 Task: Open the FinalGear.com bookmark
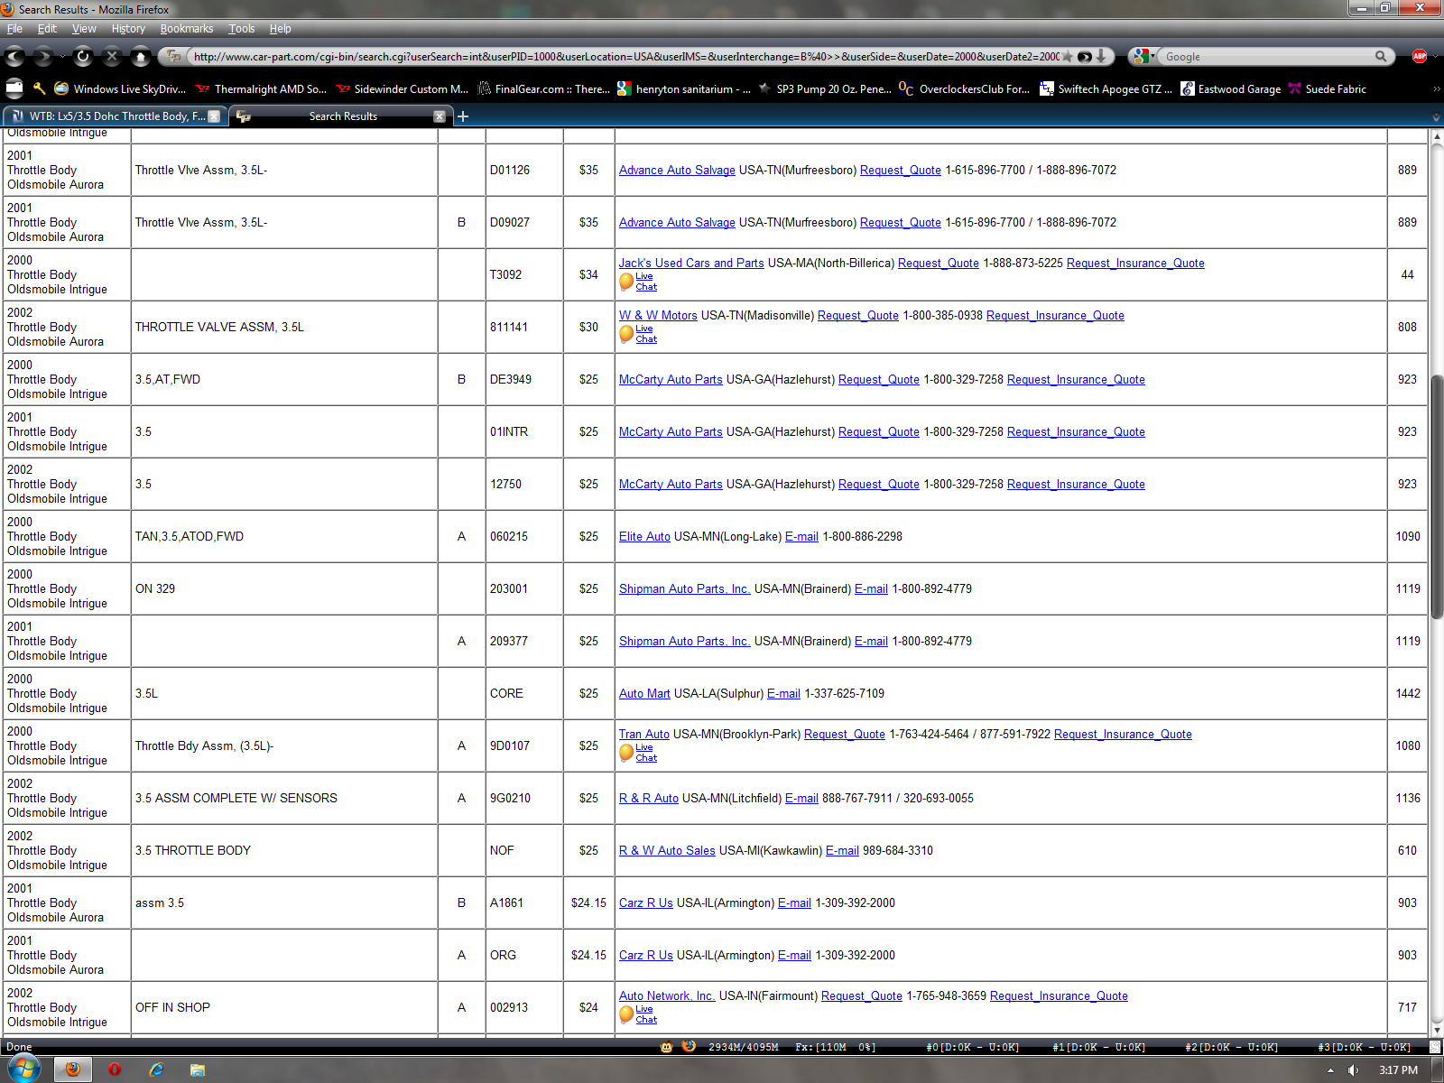coord(543,88)
